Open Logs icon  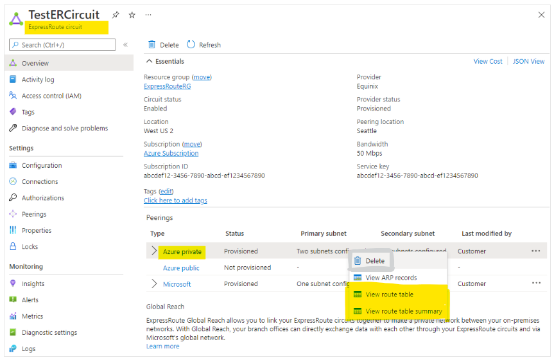tap(13, 348)
